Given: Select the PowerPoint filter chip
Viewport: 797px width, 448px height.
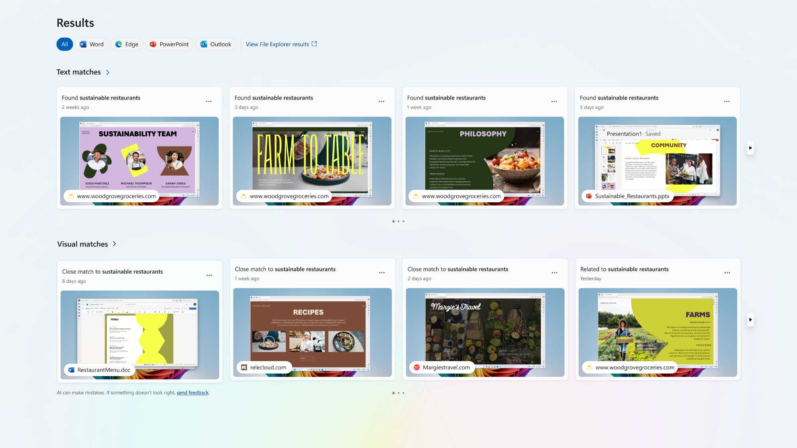Looking at the screenshot, I should tap(169, 44).
